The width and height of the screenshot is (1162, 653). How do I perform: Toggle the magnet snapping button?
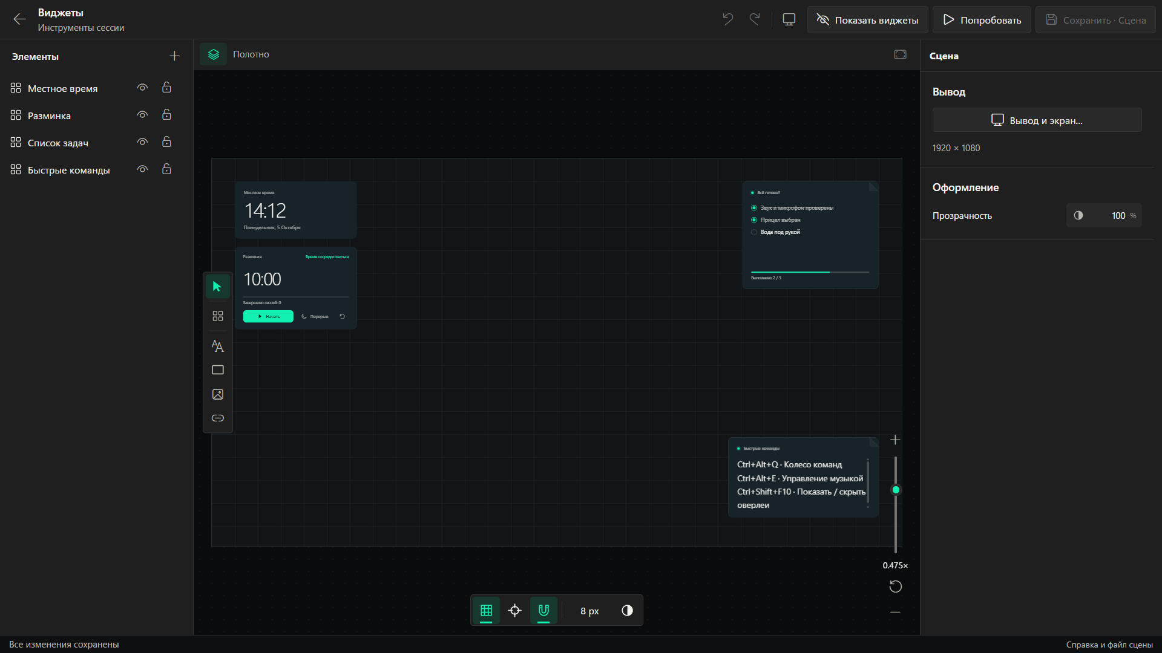(x=543, y=611)
